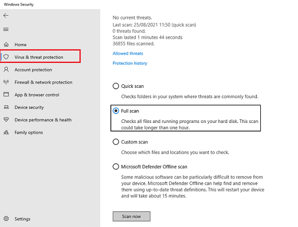
Task: Click the Custom scan description text
Action: [175, 152]
